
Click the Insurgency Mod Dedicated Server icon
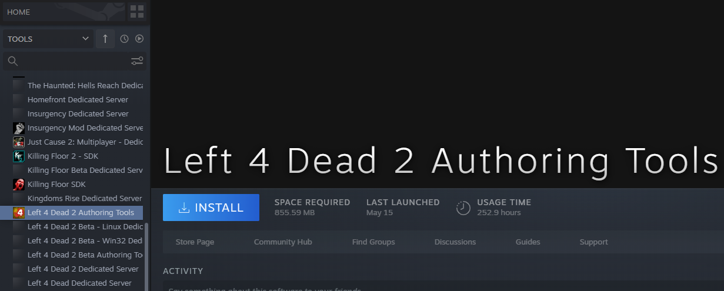[x=19, y=128]
